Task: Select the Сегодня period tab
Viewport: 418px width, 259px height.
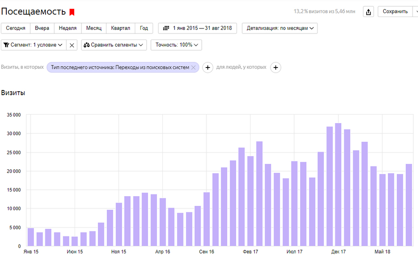Action: (15, 28)
